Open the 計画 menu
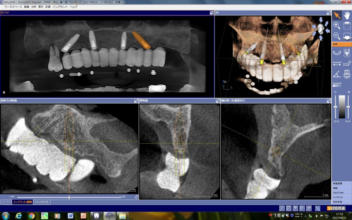The image size is (352, 220). click(48, 7)
